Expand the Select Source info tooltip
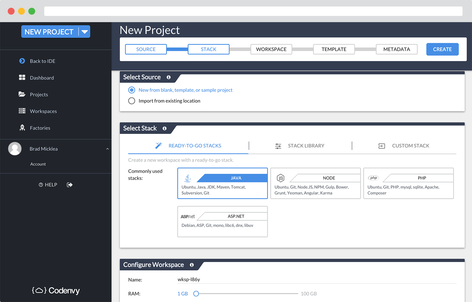This screenshot has width=472, height=302. click(x=168, y=77)
